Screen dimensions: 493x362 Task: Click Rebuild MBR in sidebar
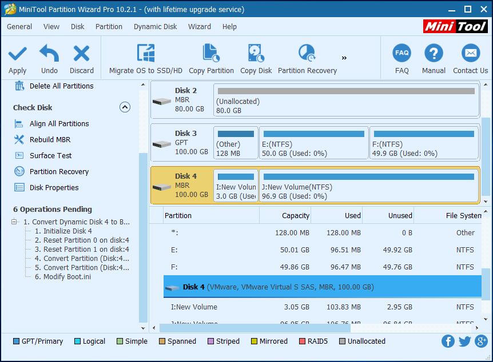pos(50,139)
